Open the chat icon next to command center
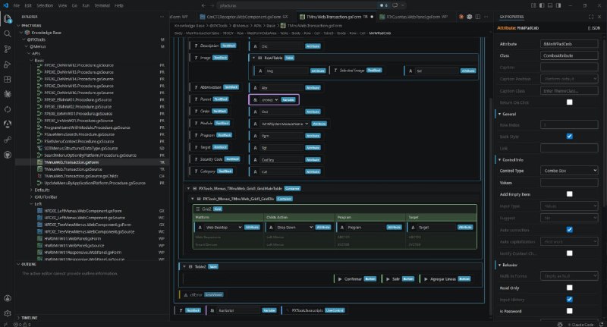Screen dimensions: 607x327 point(395,5)
